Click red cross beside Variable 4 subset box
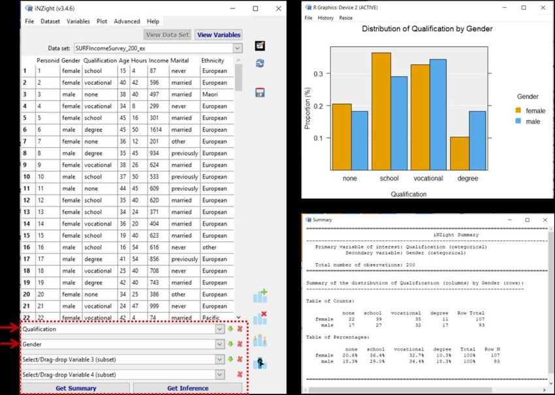This screenshot has height=395, width=555. (x=240, y=375)
